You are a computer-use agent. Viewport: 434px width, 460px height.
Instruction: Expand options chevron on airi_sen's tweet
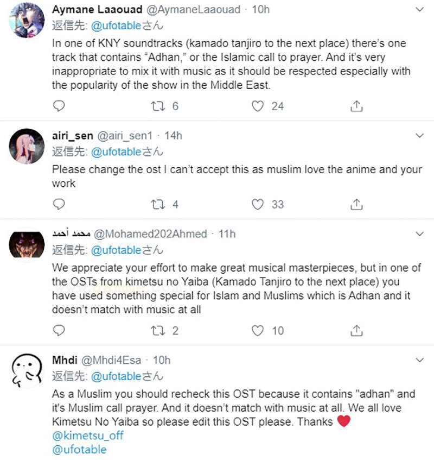pyautogui.click(x=419, y=135)
